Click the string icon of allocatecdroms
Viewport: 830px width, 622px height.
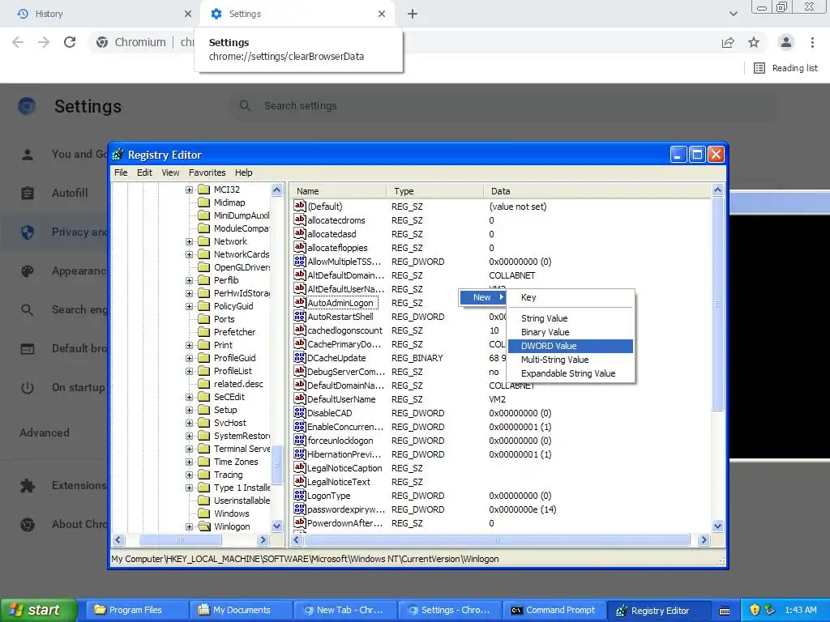coord(300,219)
